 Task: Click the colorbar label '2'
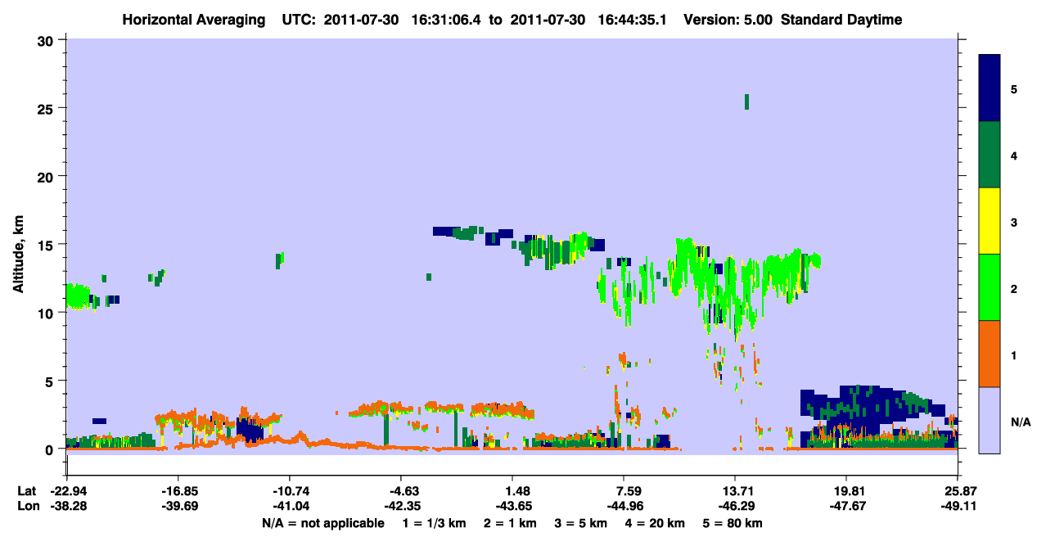click(x=1014, y=288)
